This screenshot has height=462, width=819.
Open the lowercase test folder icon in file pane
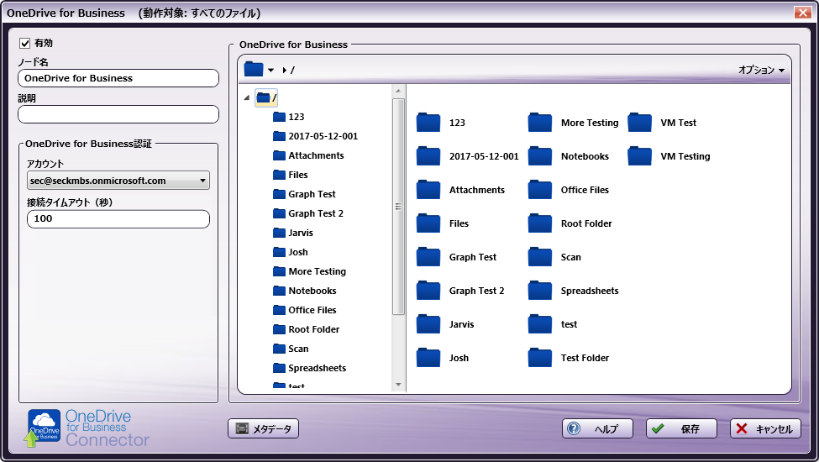540,324
